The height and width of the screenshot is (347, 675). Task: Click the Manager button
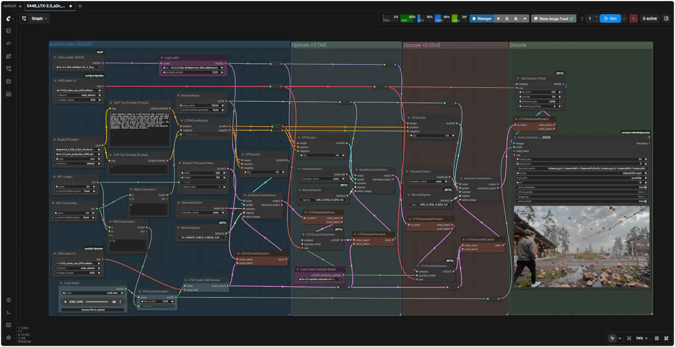481,18
